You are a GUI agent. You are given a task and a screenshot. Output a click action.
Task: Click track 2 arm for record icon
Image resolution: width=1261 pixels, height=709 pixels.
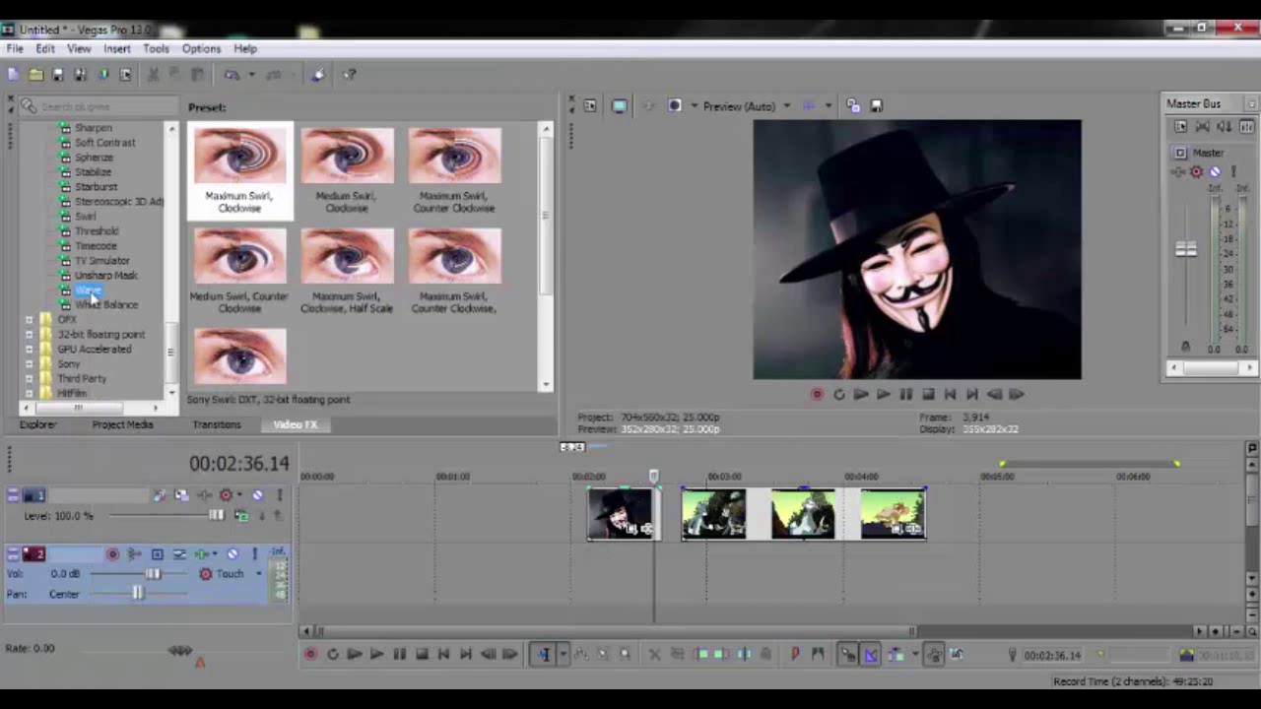click(112, 554)
